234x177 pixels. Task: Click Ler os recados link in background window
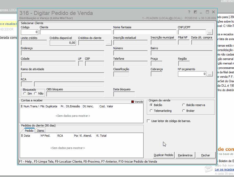coord(224,169)
